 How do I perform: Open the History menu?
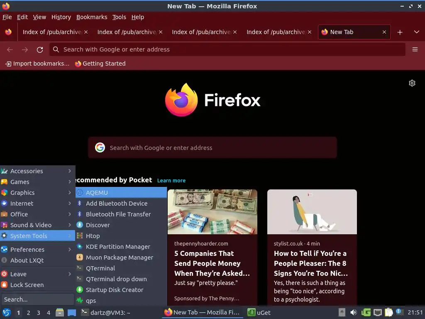click(61, 17)
